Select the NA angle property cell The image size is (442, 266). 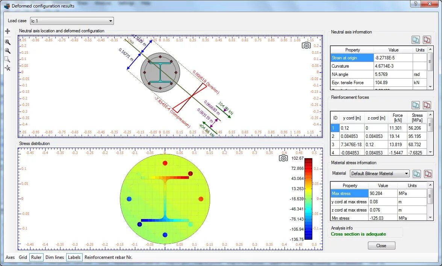[352, 74]
